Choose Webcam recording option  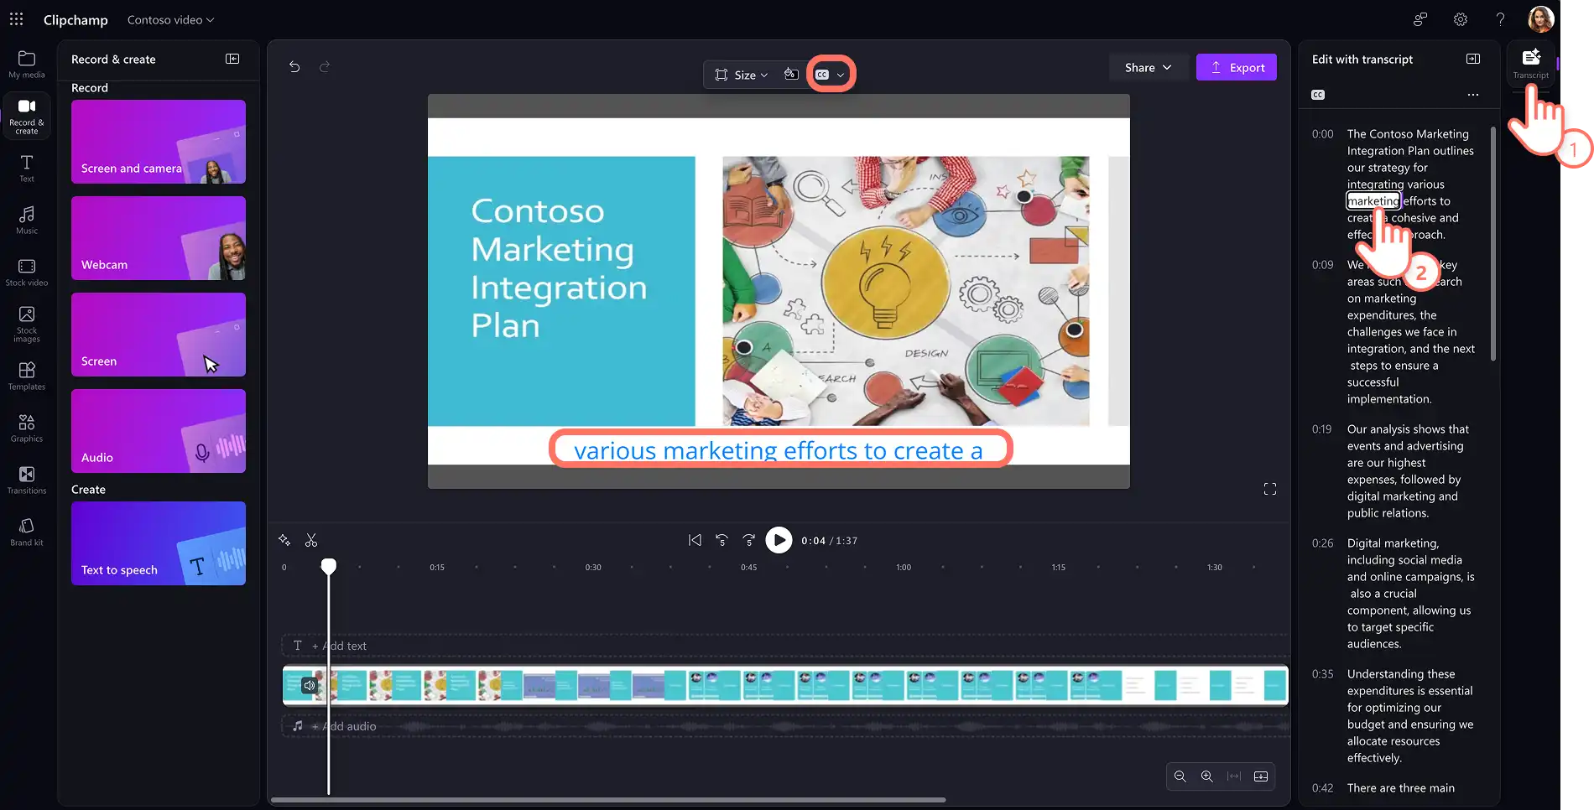click(x=159, y=238)
